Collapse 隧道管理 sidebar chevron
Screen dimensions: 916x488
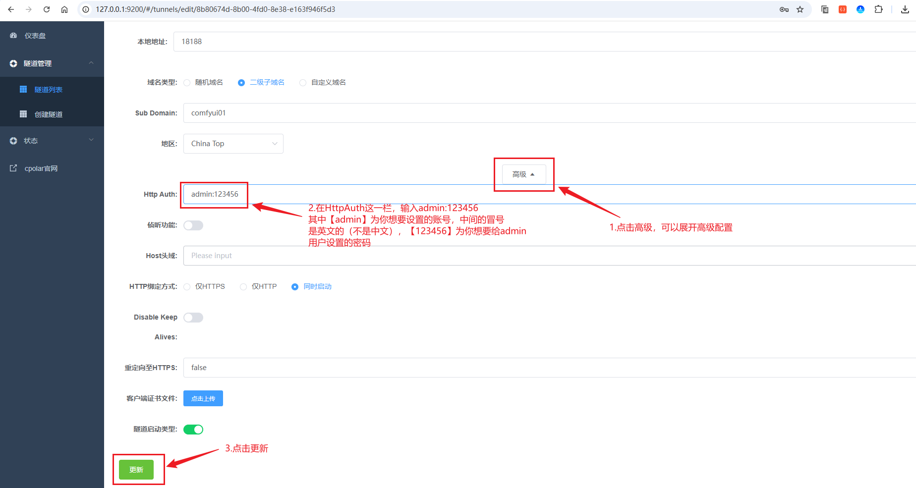[x=91, y=63]
